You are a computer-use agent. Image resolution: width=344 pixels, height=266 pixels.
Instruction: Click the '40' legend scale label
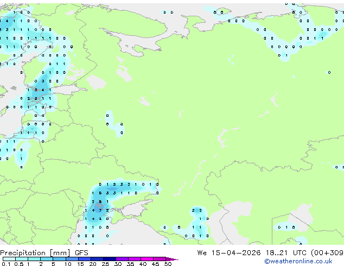tap(143, 264)
